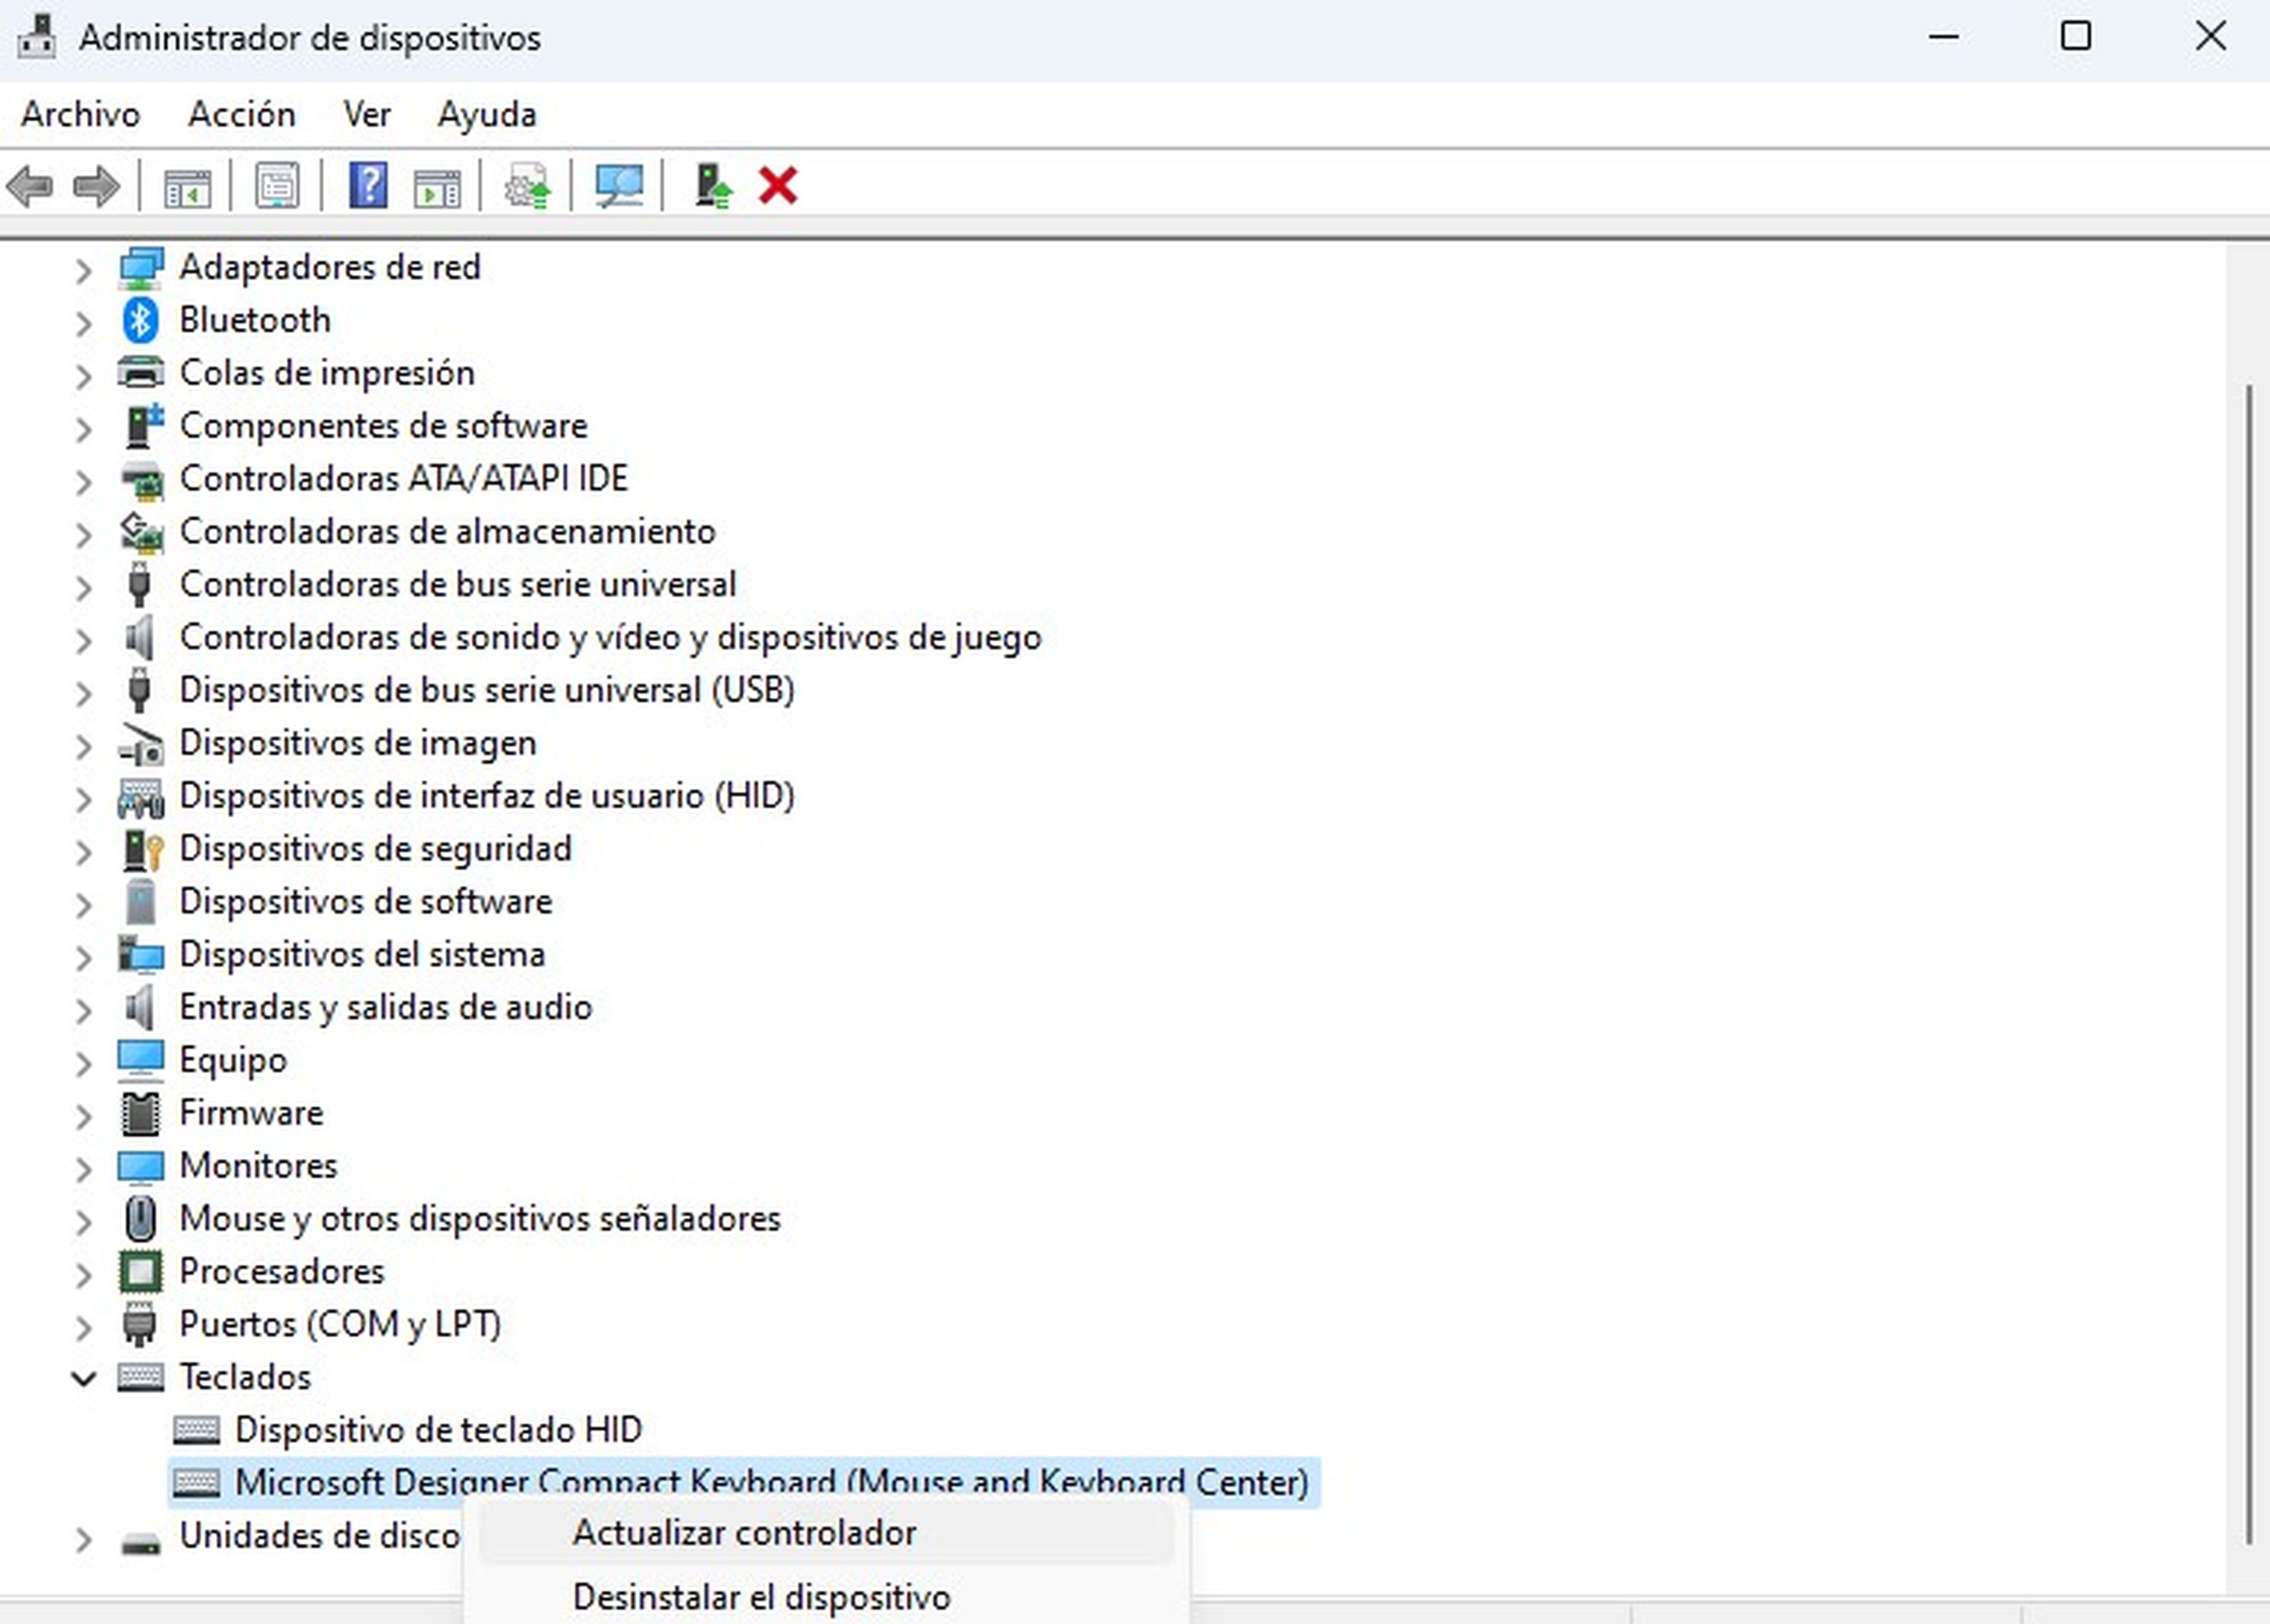Choose Desinstalar el dispositivo option
2270x1624 pixels.
[x=761, y=1597]
